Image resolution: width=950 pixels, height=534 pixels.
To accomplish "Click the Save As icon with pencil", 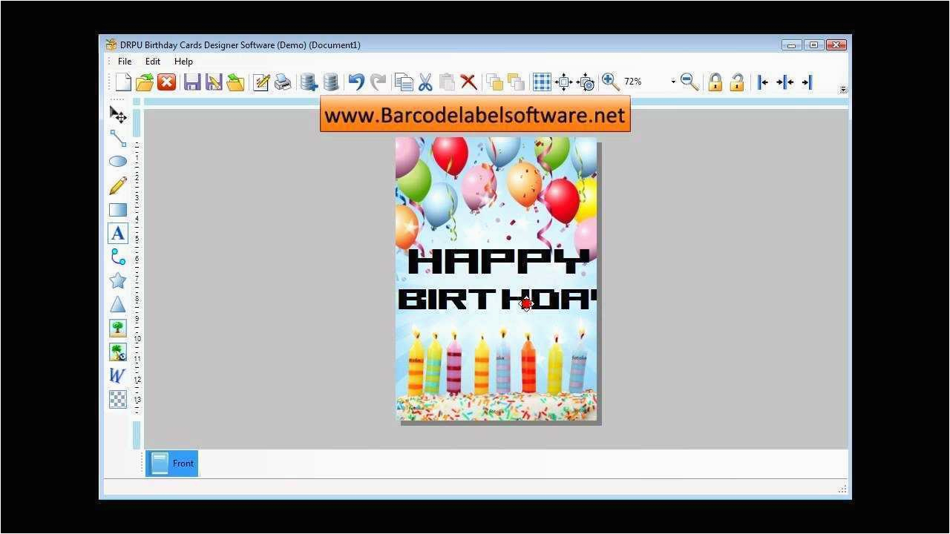I will (214, 82).
